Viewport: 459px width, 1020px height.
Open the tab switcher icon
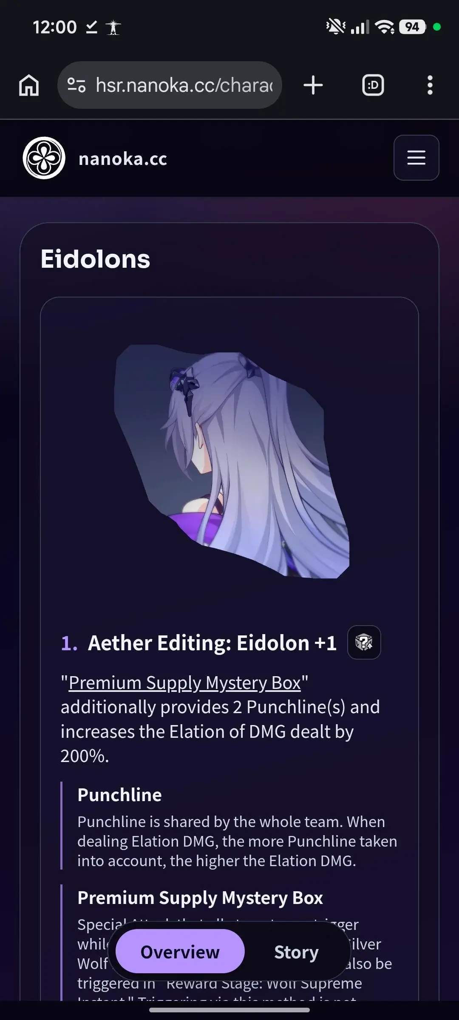(373, 85)
